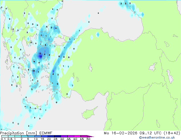Click the 'Mo 16-02-2026 09..12 UTC (18+42)' timestamp
This screenshot has height=140, width=181.
[142, 133]
